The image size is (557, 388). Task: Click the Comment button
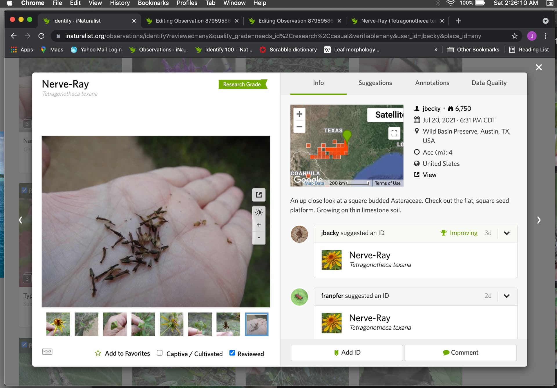(460, 353)
